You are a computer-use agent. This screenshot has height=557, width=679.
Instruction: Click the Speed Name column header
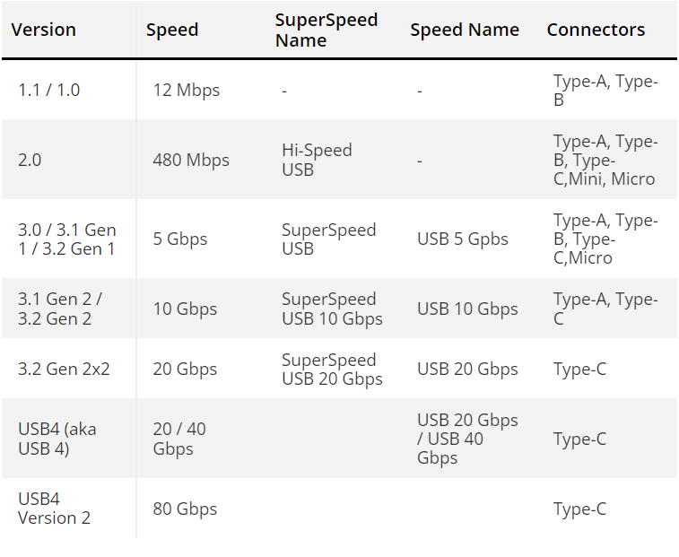point(465,30)
